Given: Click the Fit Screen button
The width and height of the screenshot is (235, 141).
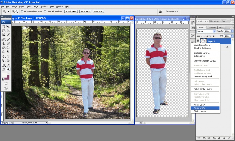Looking at the screenshot, I should [x=85, y=11].
